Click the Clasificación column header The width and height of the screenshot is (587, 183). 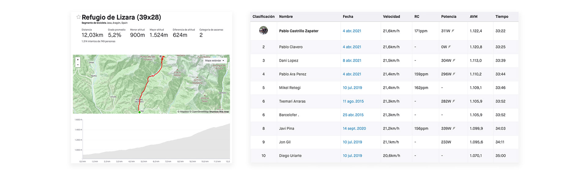pos(264,17)
